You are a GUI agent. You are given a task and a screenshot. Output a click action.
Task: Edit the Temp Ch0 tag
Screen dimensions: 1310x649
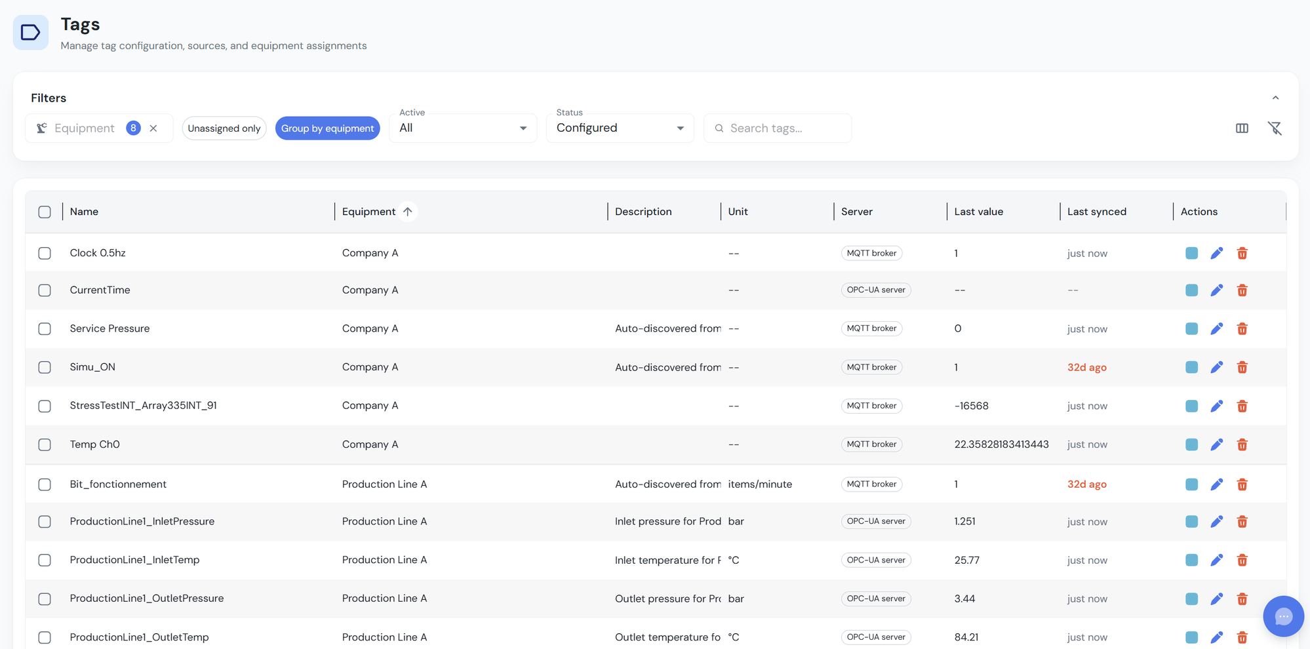point(1217,444)
